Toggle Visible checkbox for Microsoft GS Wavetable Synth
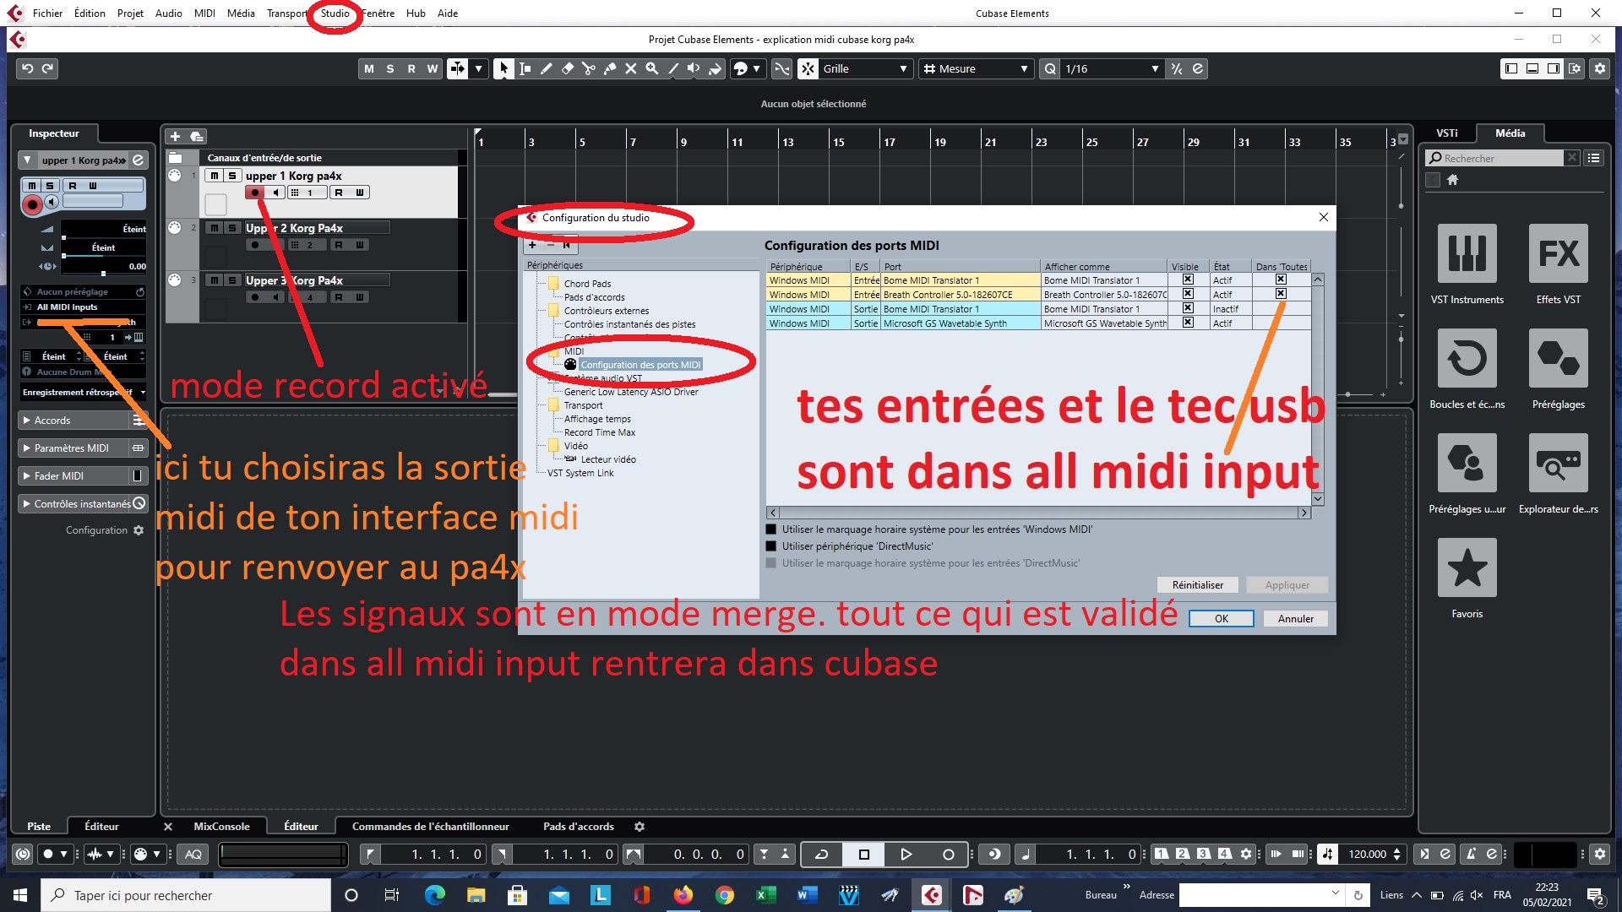Viewport: 1622px width, 912px height. coord(1187,323)
